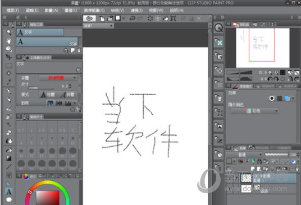Delete the selected layer with trash icon
301x205 pixels.
pyautogui.click(x=297, y=169)
